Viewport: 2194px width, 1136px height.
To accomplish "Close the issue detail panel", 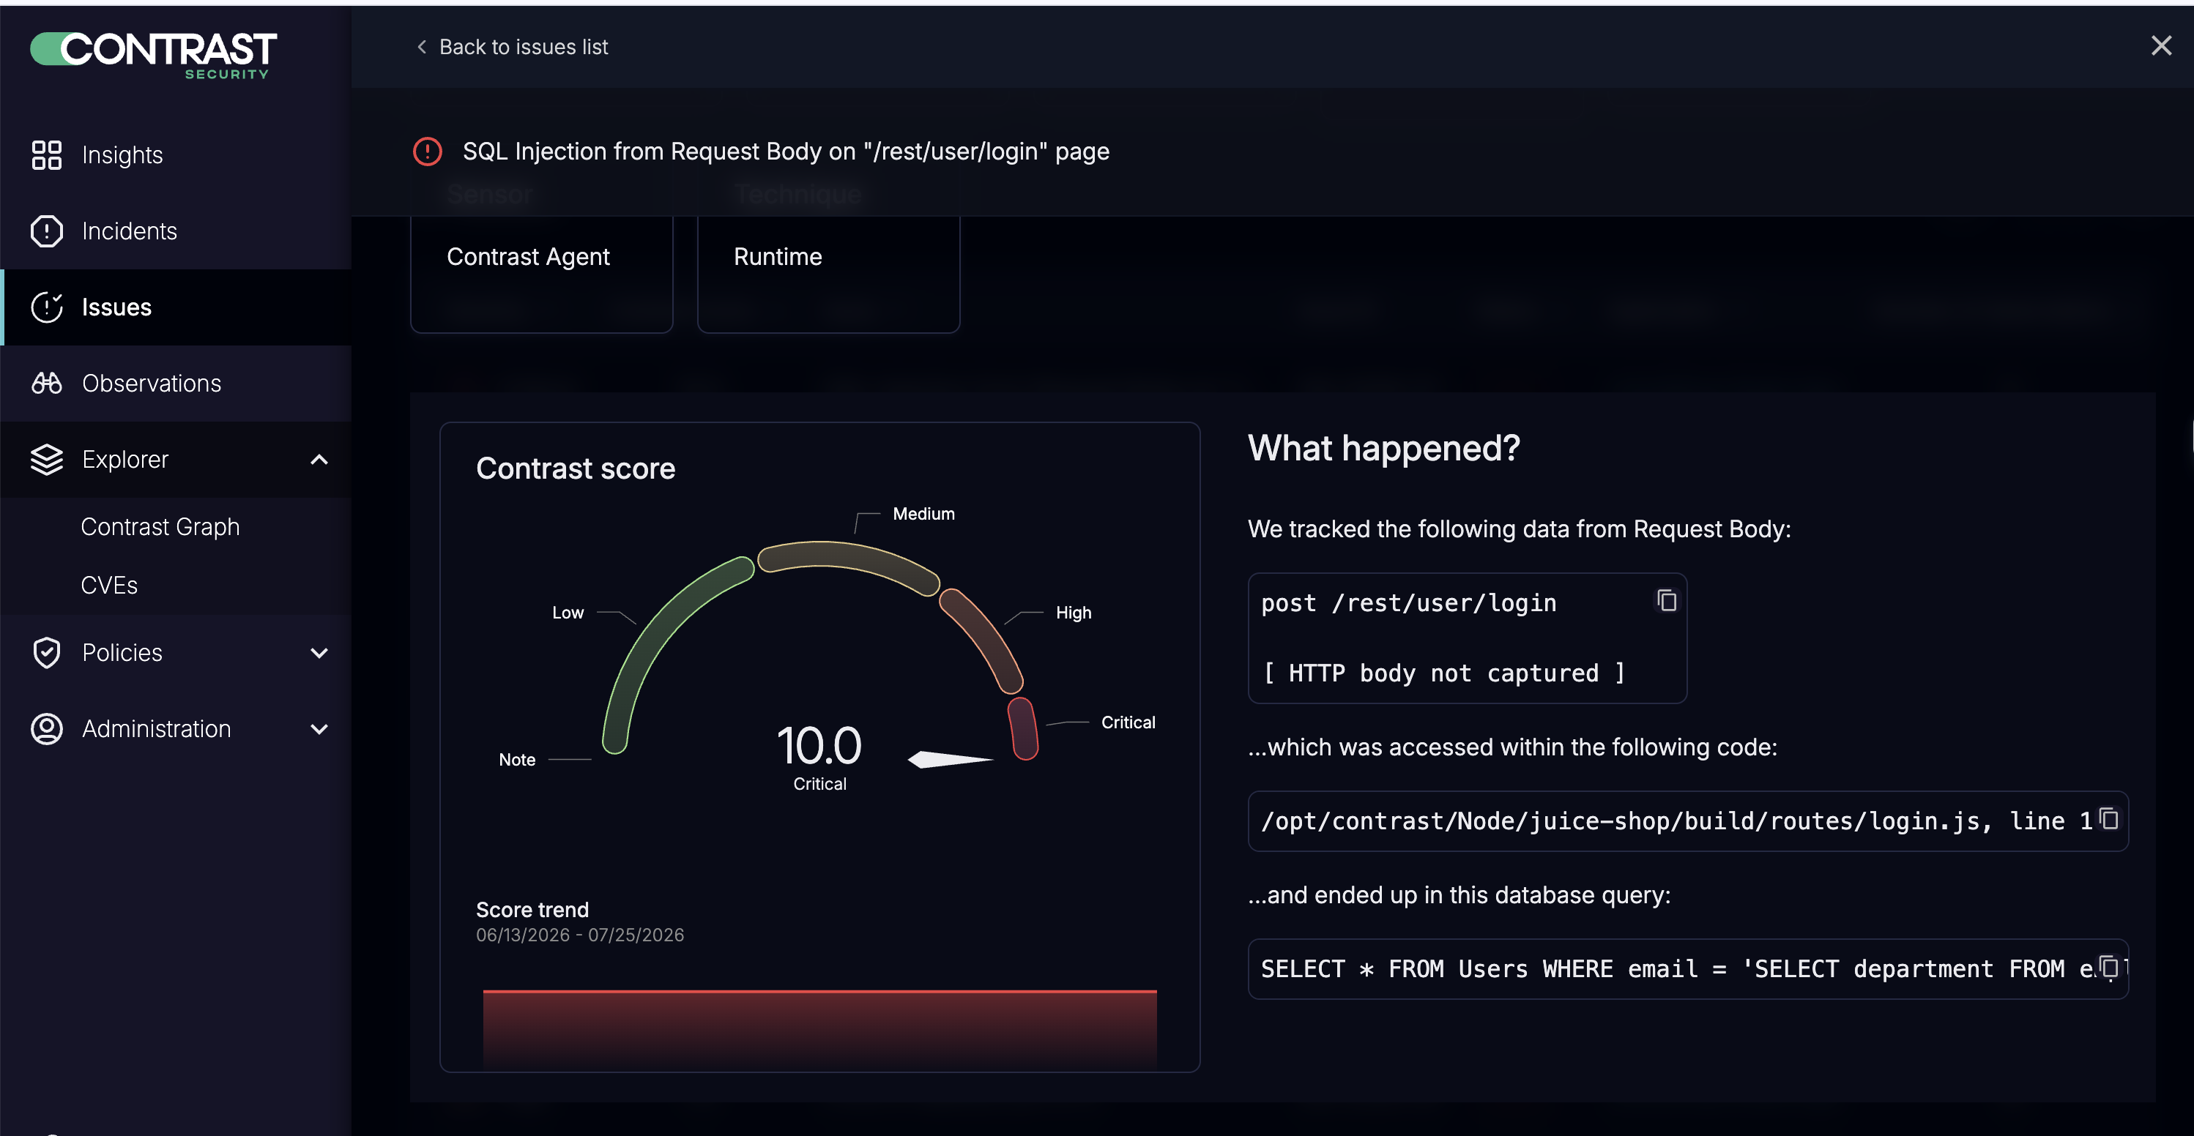I will pyautogui.click(x=2161, y=46).
